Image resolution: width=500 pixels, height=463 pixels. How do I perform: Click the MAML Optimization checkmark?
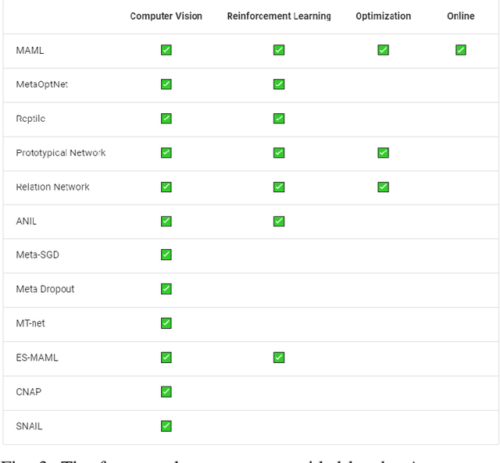[383, 50]
